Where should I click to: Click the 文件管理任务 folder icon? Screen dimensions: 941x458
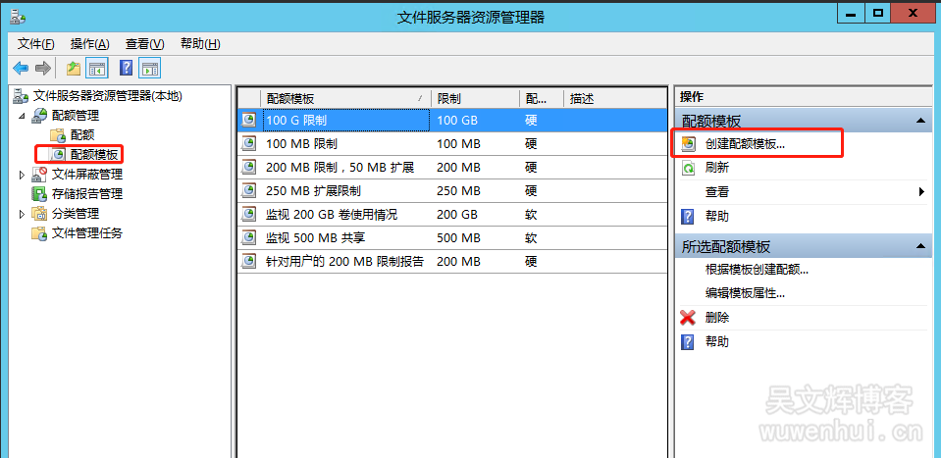(39, 232)
